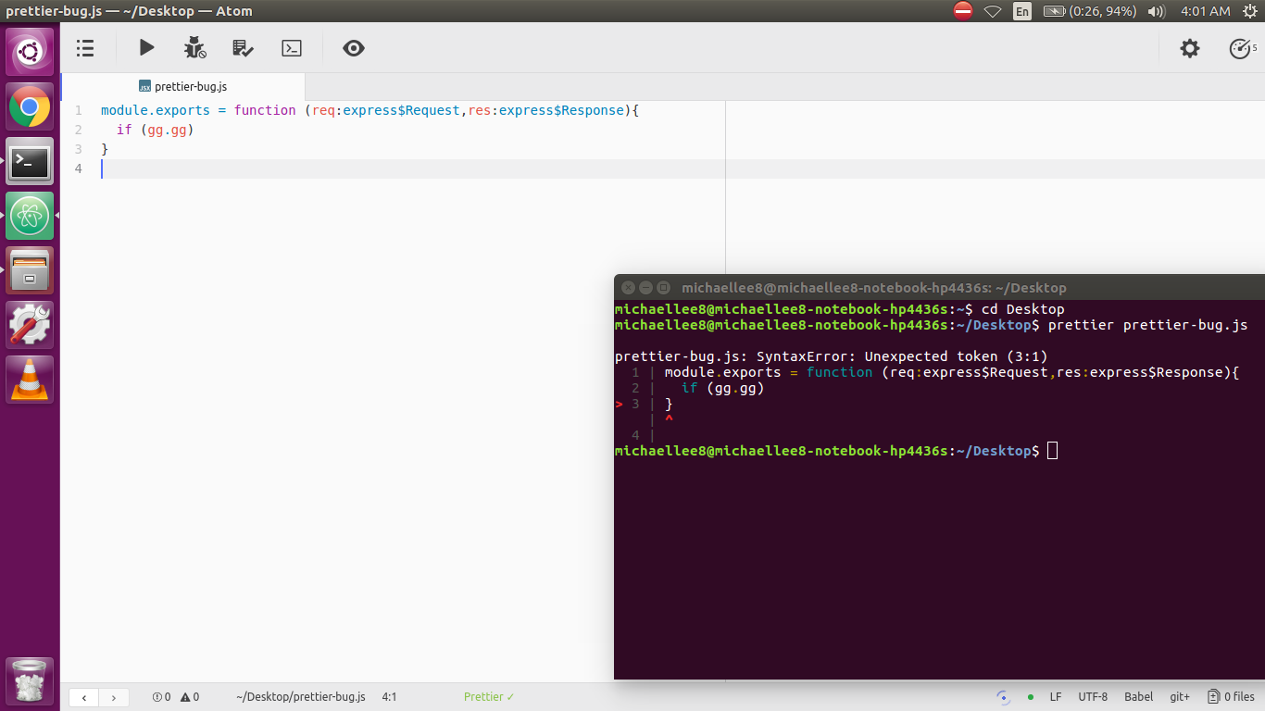Open the debugger bug icon in the toolbar
Viewport: 1265px width, 711px height.
click(x=194, y=48)
